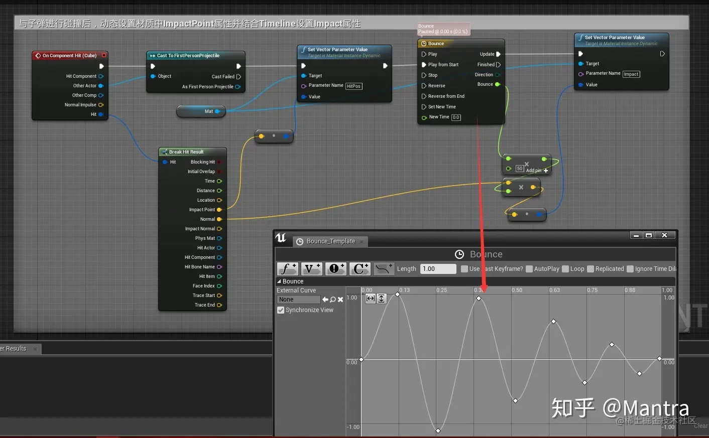
Task: Enable the AutoPlay checkbox
Action: [x=529, y=269]
